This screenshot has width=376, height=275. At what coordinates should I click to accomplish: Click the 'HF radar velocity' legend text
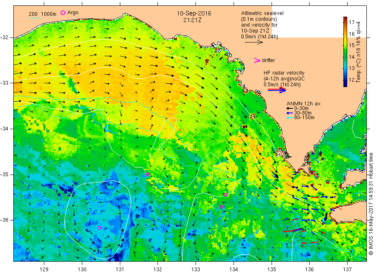[x=284, y=72]
